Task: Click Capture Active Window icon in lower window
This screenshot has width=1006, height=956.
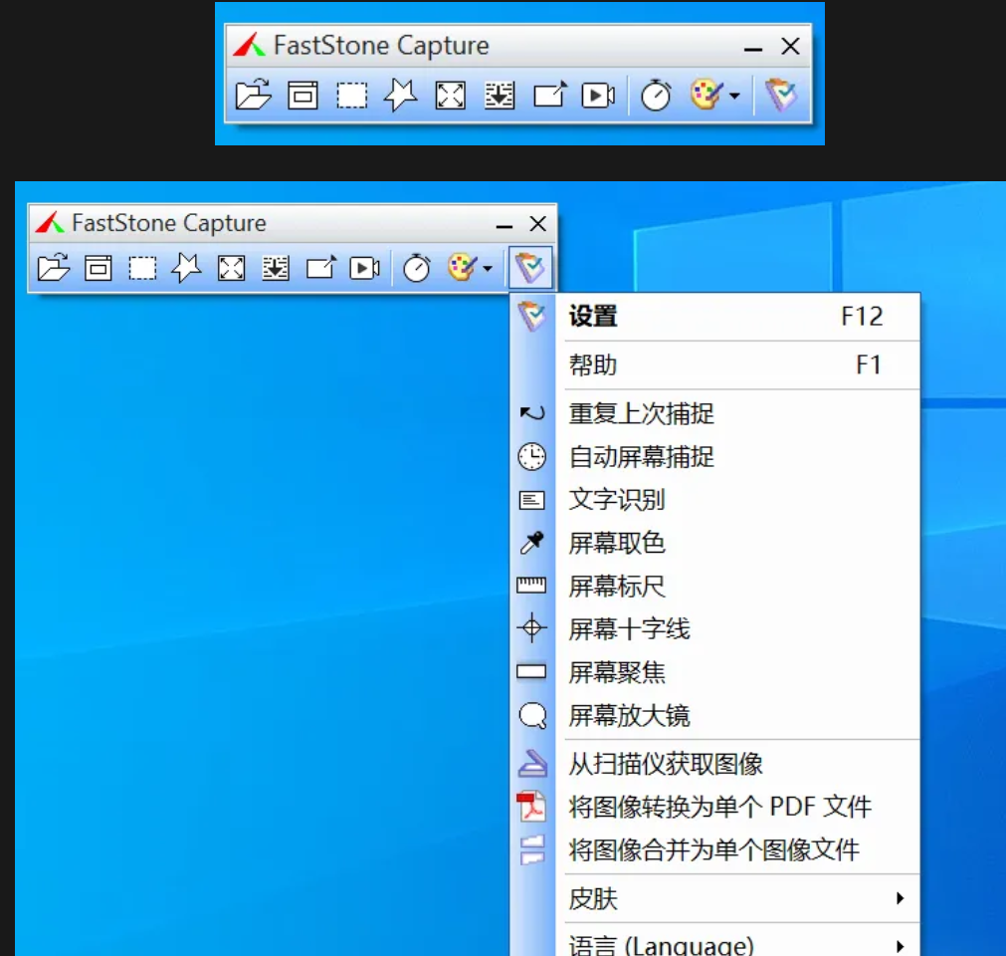Action: pos(99,268)
